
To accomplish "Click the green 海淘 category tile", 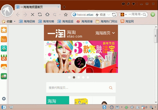I will (x=58, y=100).
